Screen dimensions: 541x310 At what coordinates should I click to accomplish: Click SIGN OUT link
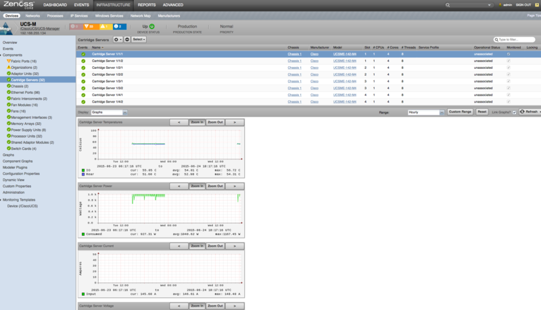click(x=523, y=5)
